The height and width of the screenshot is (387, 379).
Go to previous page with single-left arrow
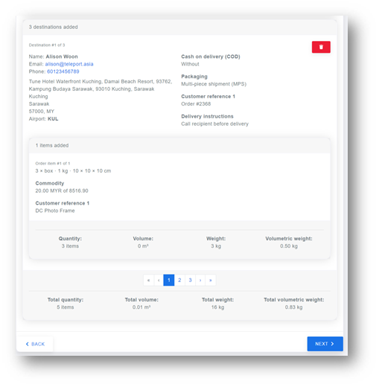(x=159, y=280)
